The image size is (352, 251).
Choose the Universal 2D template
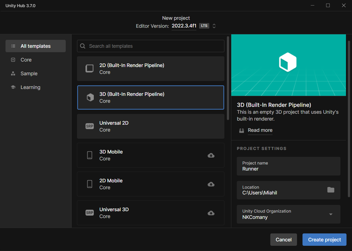[x=151, y=126]
